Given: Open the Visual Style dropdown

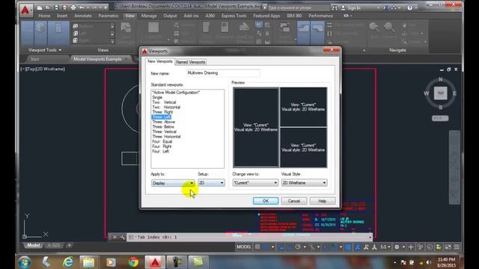Looking at the screenshot, I should pos(304,182).
